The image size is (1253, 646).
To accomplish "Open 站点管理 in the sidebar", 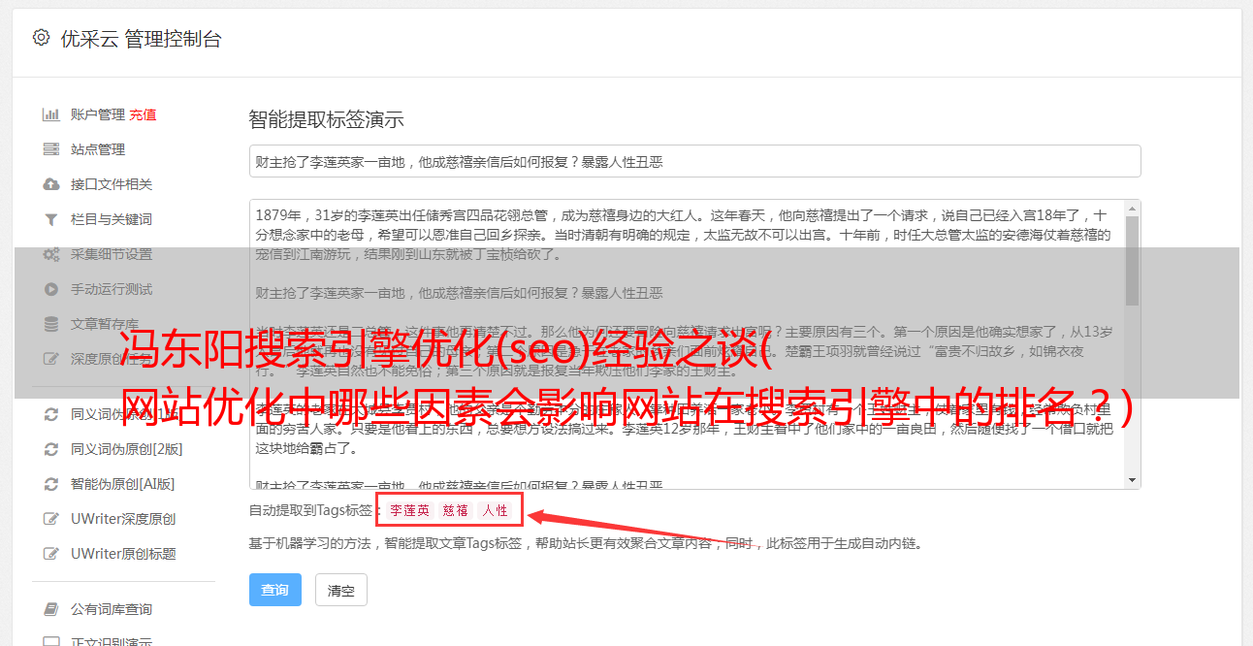I will coord(98,149).
